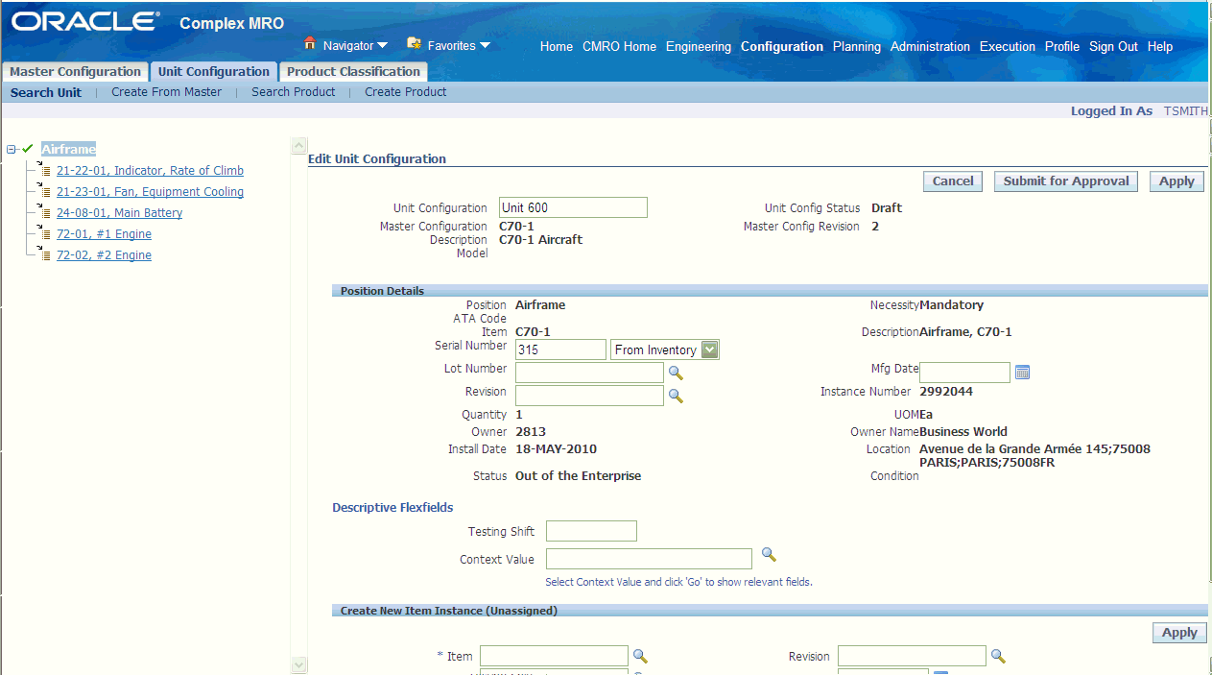This screenshot has height=675, width=1212.
Task: Open the Configuration menu link
Action: (x=782, y=46)
